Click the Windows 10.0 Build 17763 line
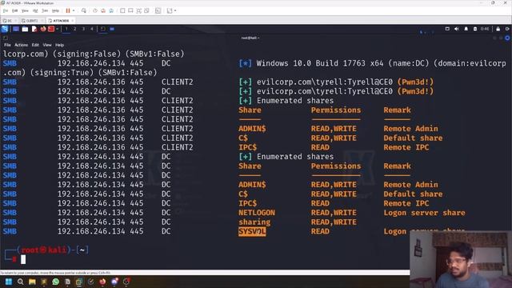This screenshot has width=512, height=288. 372,63
